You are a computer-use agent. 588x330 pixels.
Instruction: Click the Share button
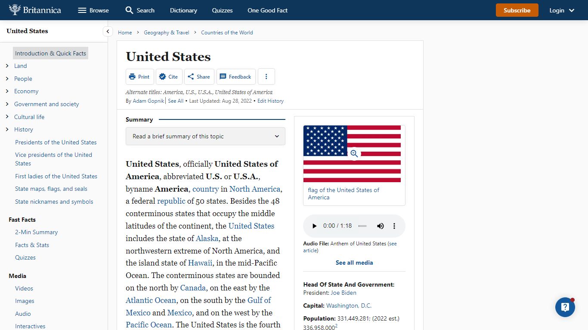pos(199,76)
